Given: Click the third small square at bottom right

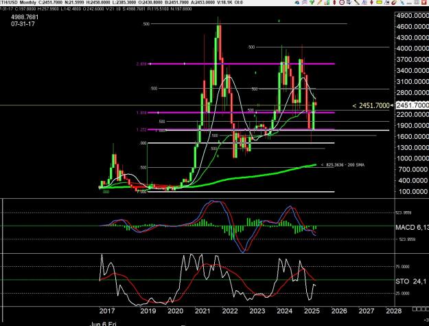Looking at the screenshot, I should [x=423, y=309].
